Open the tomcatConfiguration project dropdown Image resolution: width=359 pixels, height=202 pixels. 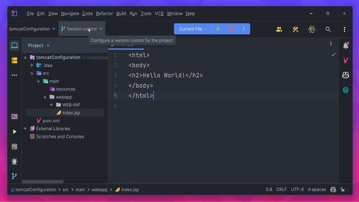(x=33, y=29)
